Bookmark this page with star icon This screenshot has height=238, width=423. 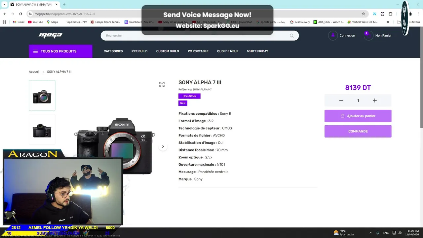(x=364, y=14)
